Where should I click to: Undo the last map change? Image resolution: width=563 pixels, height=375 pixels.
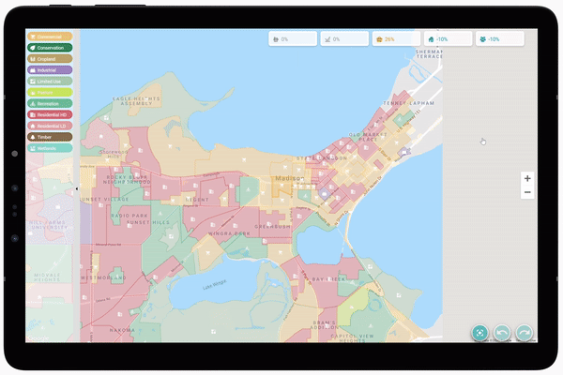pyautogui.click(x=502, y=332)
